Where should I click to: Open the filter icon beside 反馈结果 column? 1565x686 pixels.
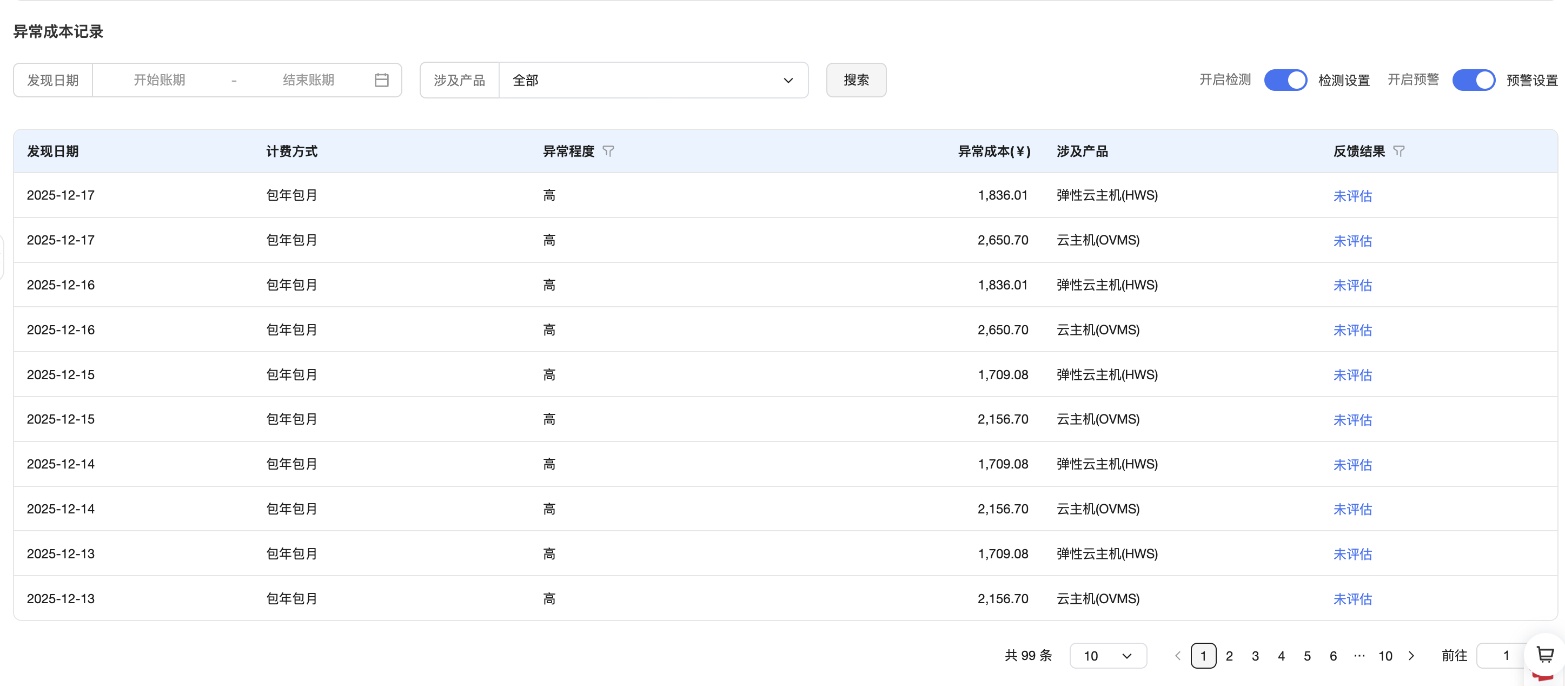coord(1398,151)
